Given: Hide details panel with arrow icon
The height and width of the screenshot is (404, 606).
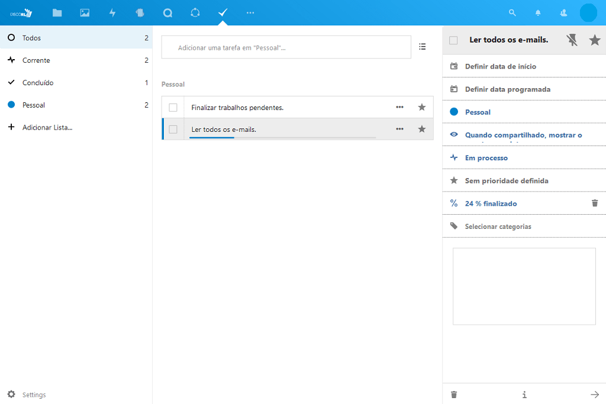Looking at the screenshot, I should pyautogui.click(x=595, y=395).
